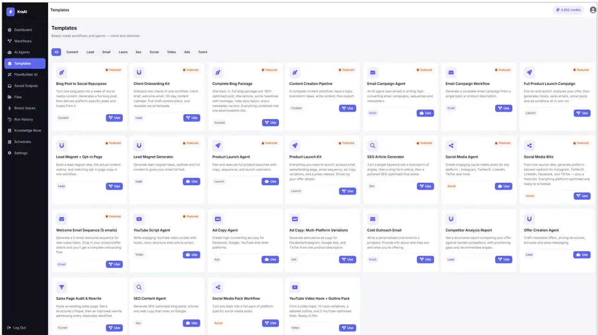Click the pen icon on Blog Post to Social Repurpose

click(61, 73)
